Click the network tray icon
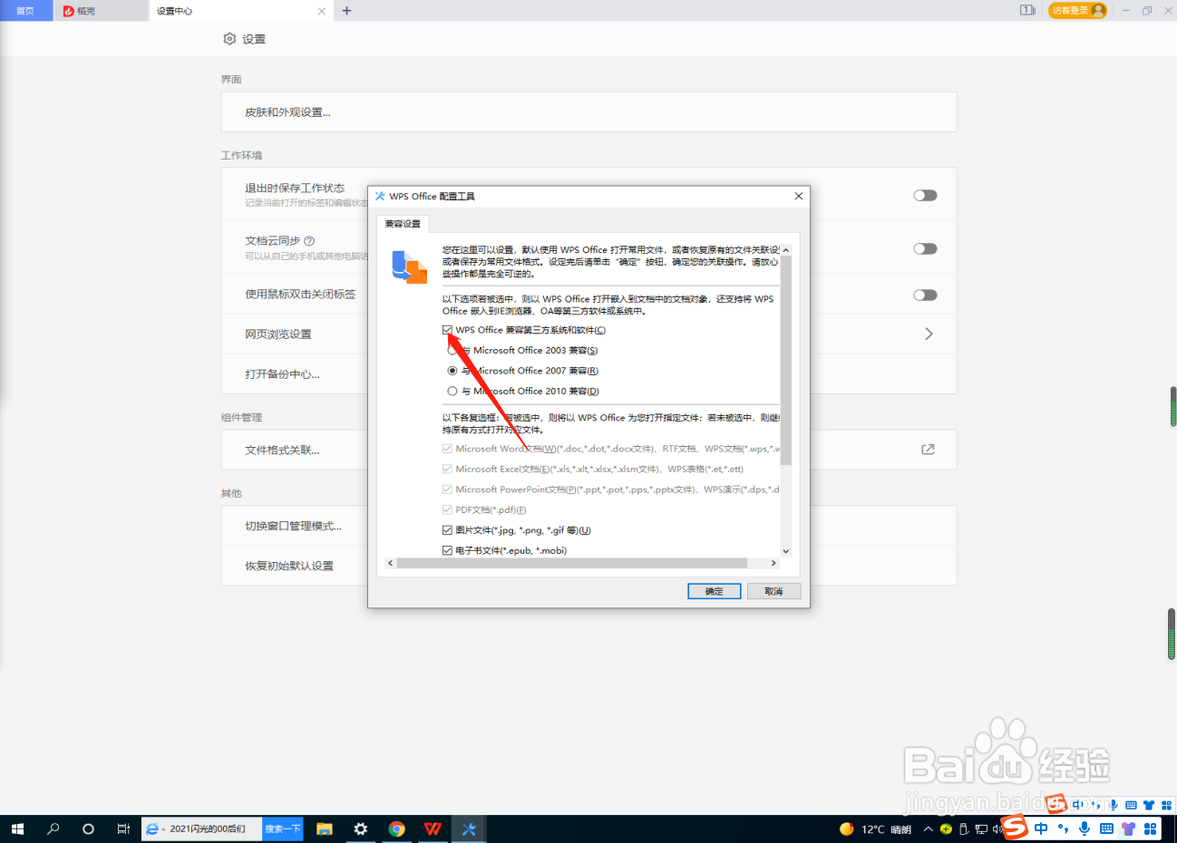Image resolution: width=1177 pixels, height=843 pixels. click(x=981, y=828)
